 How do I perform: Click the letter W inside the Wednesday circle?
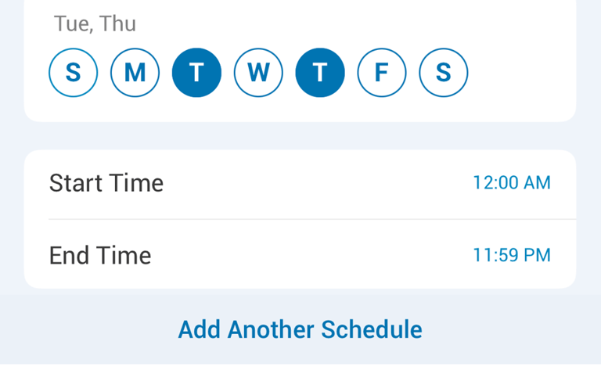[x=258, y=73]
